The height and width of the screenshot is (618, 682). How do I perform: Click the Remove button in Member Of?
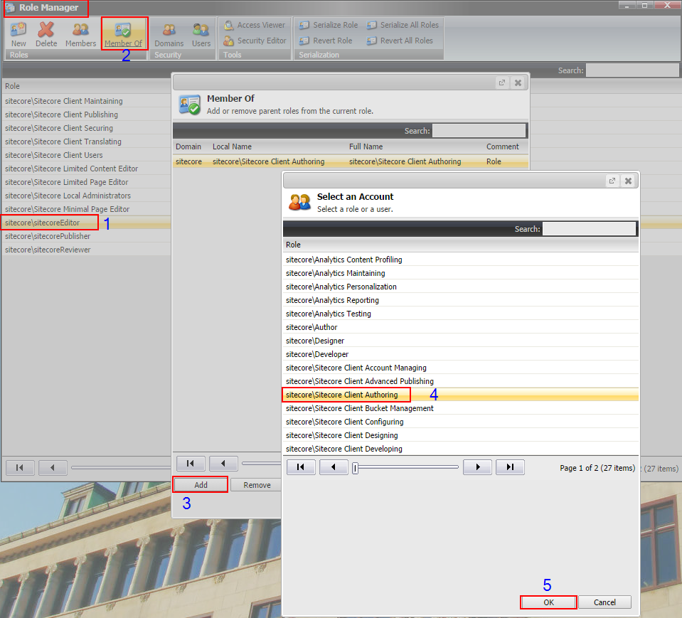tap(257, 485)
